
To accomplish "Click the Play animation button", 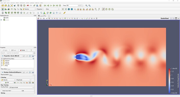I will [51, 5].
